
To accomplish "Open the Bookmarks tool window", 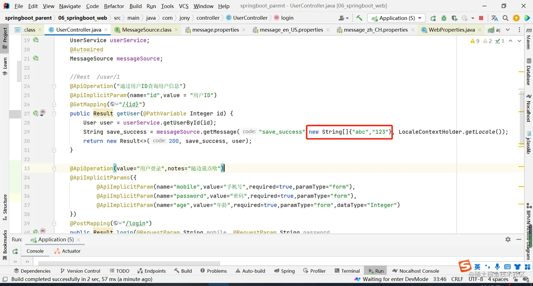I will 5,245.
